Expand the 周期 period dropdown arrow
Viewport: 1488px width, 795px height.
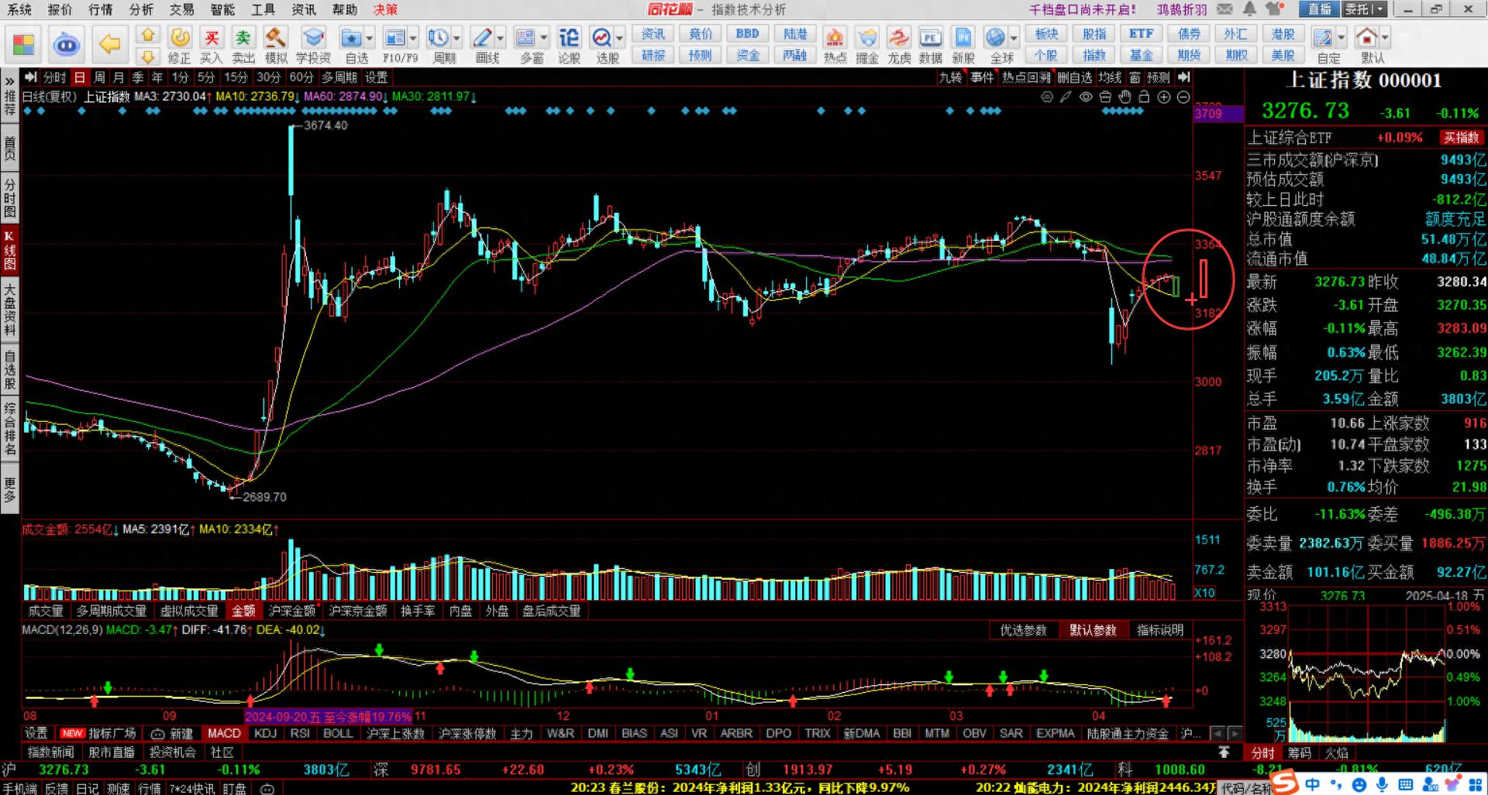(x=457, y=38)
